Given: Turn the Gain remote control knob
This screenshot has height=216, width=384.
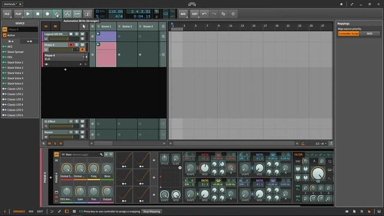Looking at the screenshot, I should click(80, 191).
